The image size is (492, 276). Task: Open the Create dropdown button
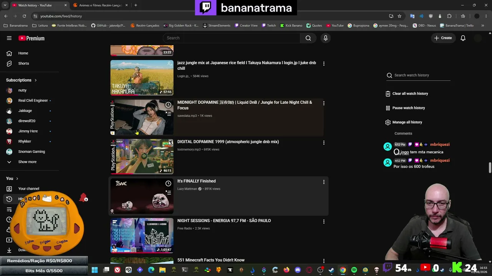(x=443, y=38)
